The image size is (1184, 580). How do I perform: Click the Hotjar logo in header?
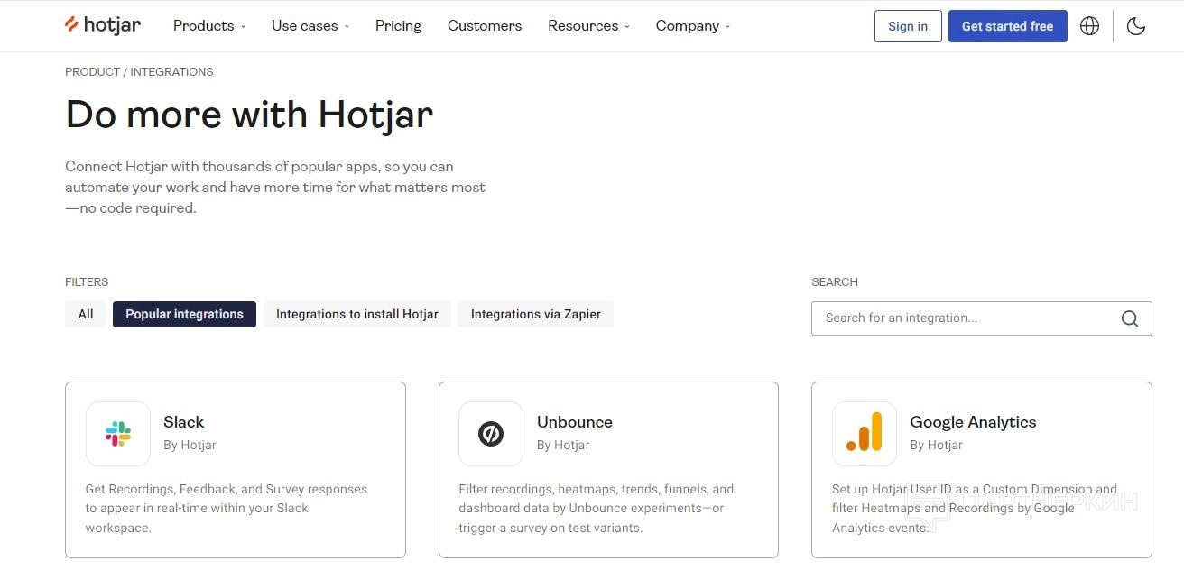(103, 25)
